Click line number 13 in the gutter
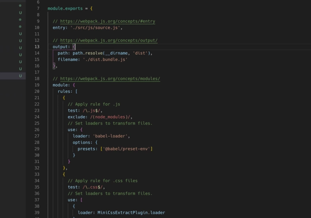The height and width of the screenshot is (218, 311). point(37,47)
